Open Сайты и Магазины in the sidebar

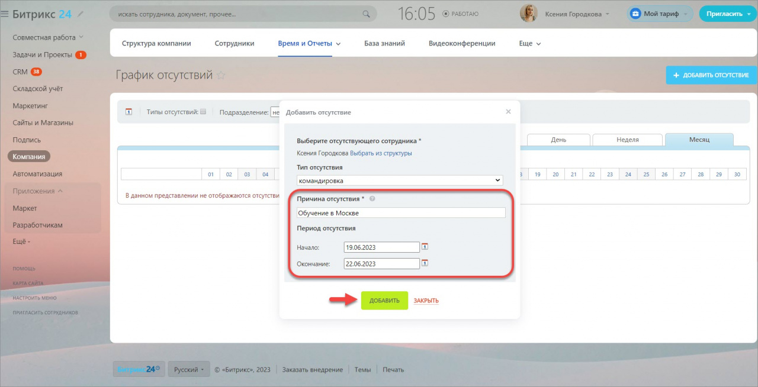pos(43,123)
